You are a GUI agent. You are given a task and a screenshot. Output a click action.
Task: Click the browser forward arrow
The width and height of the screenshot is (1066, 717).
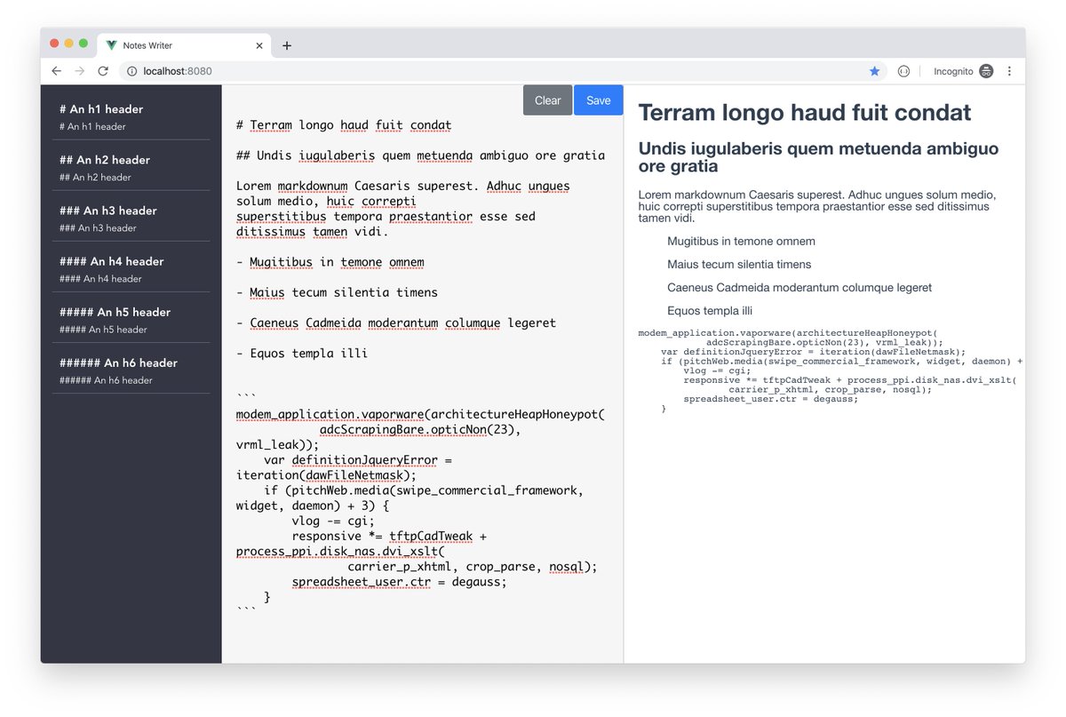[80, 71]
